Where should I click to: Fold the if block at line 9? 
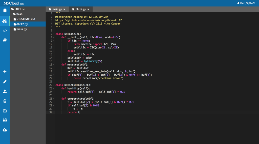(54, 41)
